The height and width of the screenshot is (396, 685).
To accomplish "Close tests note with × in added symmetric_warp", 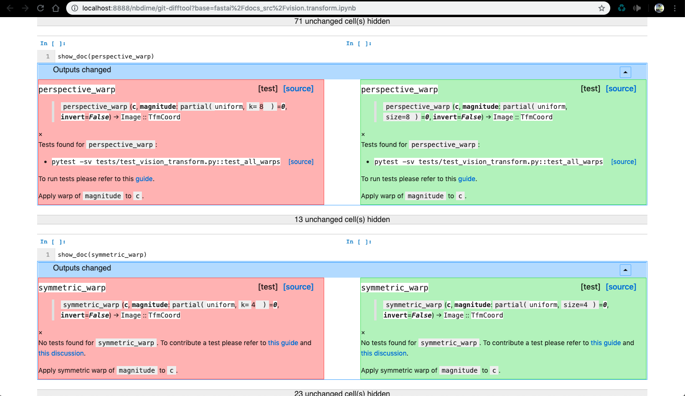I will (x=363, y=333).
